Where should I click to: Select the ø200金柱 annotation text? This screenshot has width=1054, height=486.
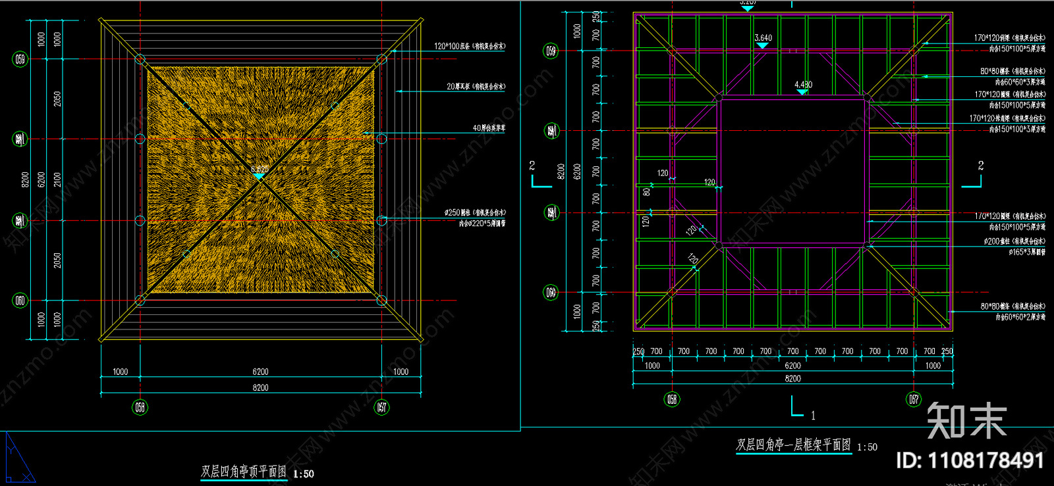[1014, 241]
